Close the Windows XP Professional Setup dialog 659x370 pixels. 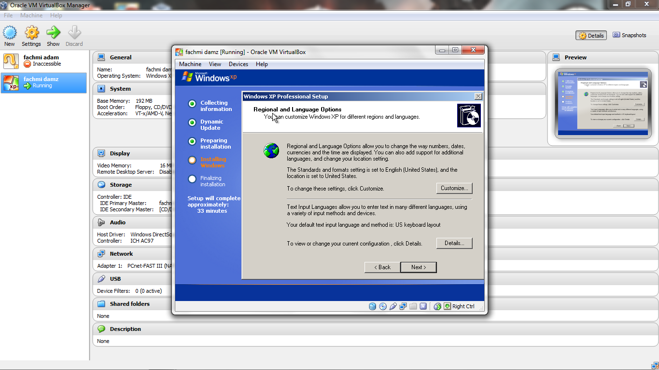point(478,96)
